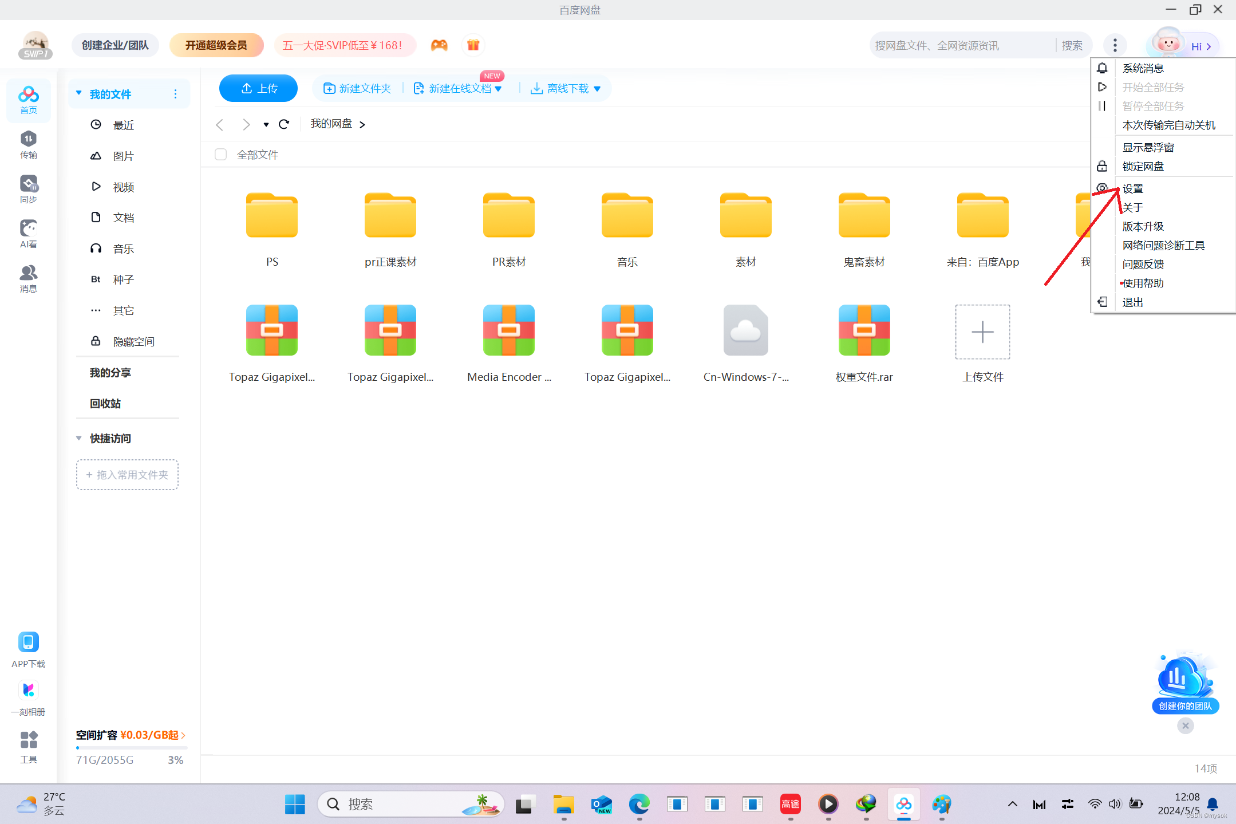The width and height of the screenshot is (1236, 824).
Task: Open the Hi user profile chevron
Action: point(1209,47)
